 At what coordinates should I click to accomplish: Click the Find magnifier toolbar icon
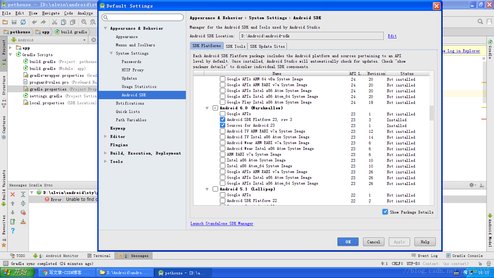[x=84, y=22]
